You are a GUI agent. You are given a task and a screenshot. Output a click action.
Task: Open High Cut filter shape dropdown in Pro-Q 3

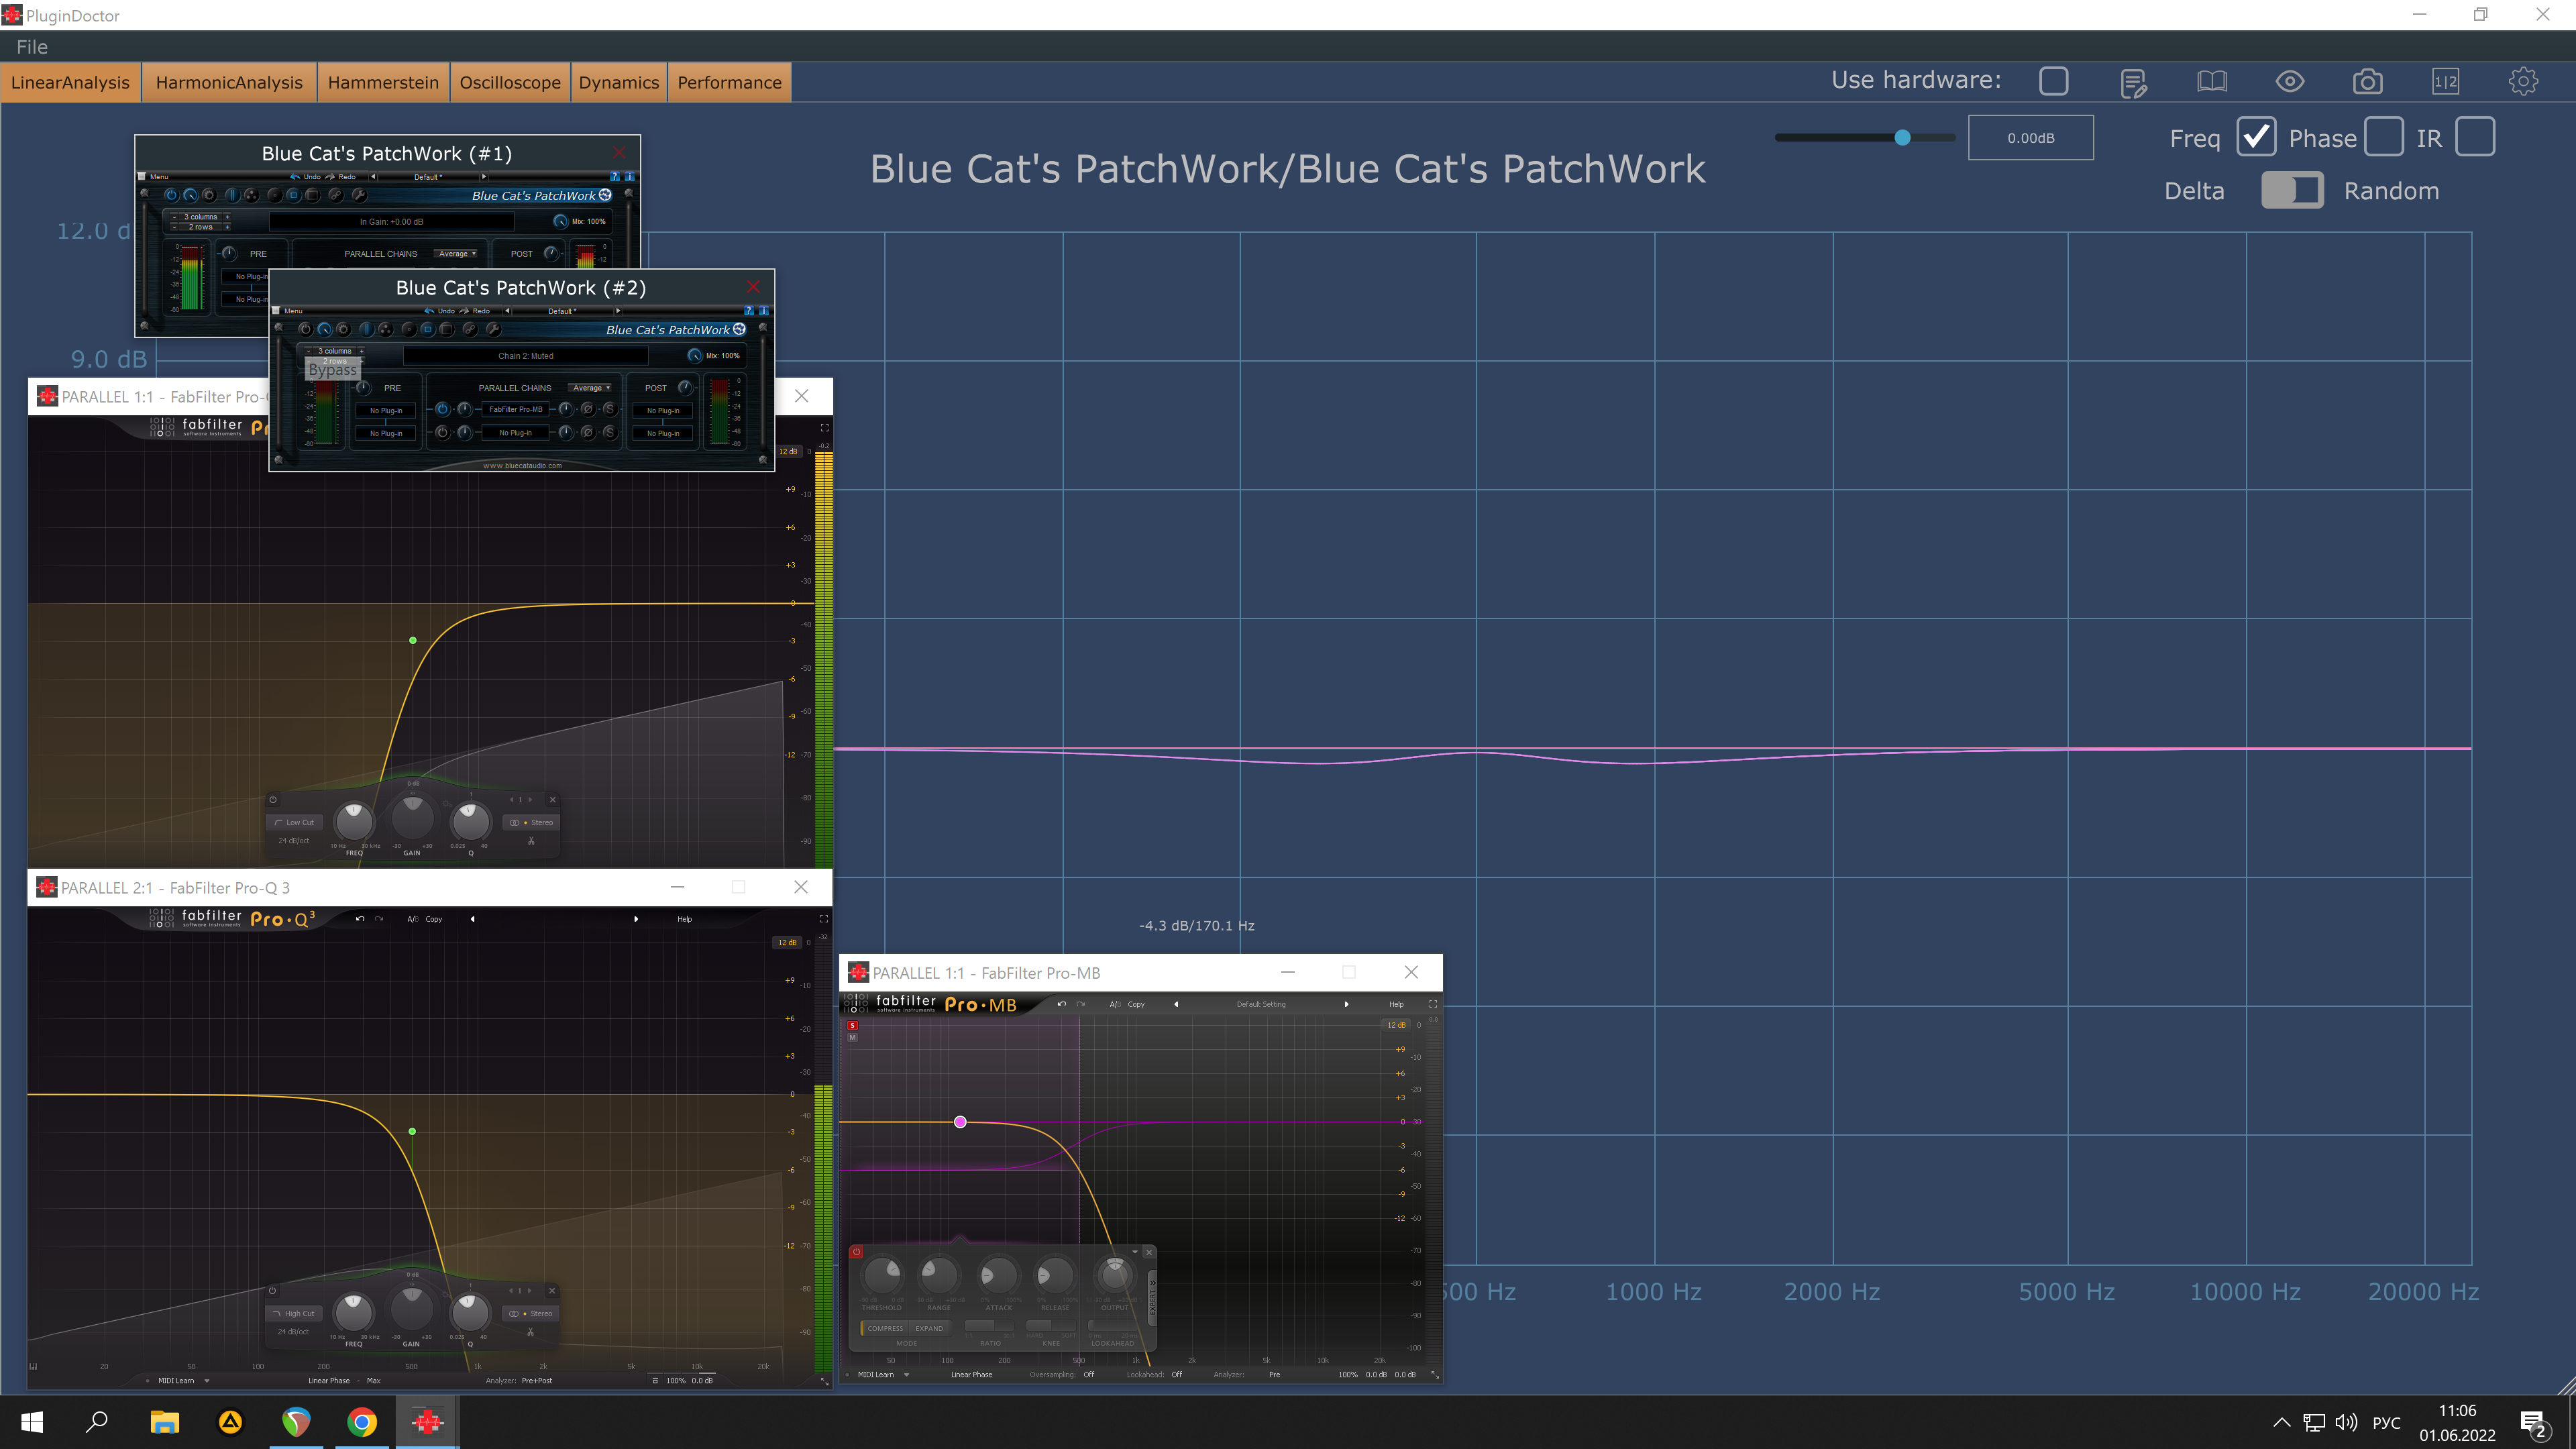pos(294,1313)
